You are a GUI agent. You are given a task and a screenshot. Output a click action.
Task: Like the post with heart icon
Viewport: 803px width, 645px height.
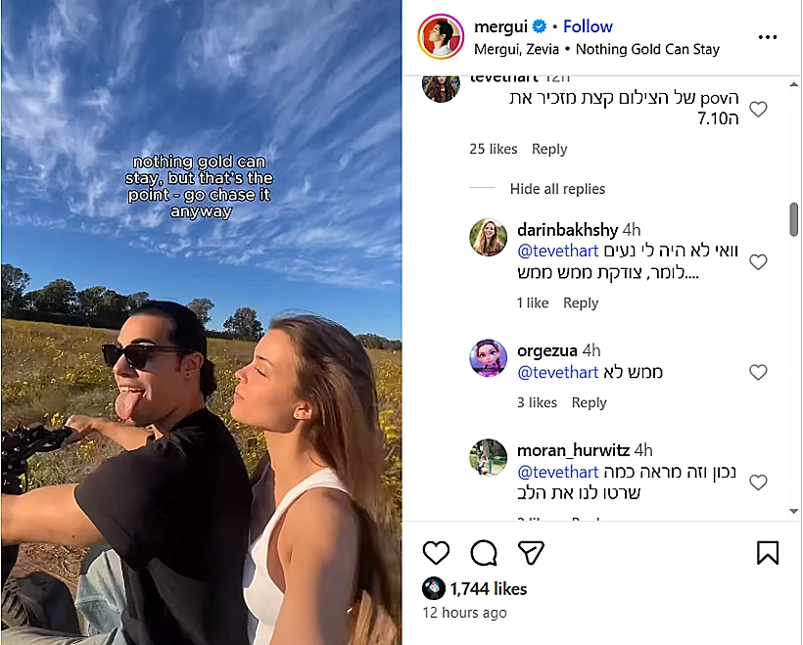point(436,554)
